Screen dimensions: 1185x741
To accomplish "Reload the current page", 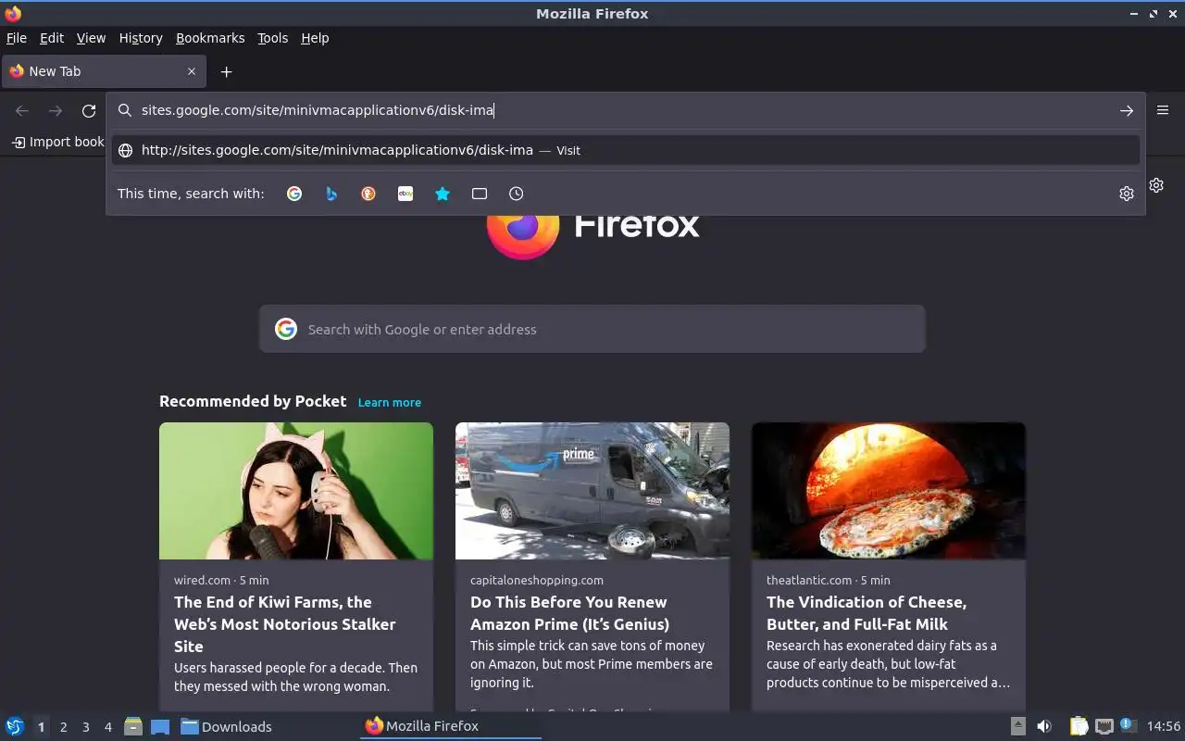I will coord(89,110).
